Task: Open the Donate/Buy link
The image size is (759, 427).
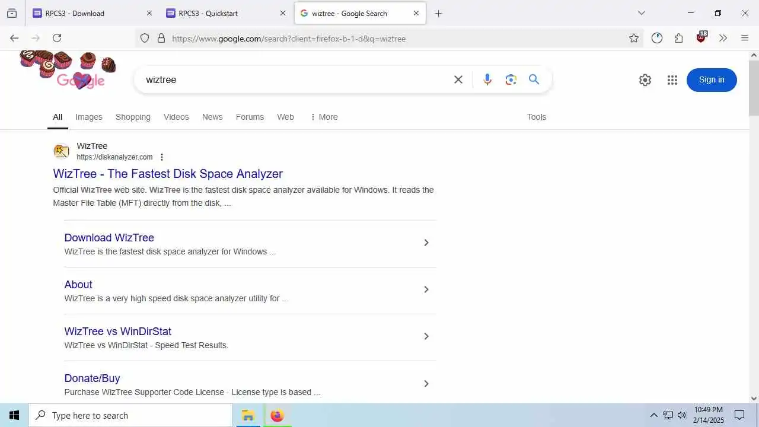Action: click(x=92, y=378)
